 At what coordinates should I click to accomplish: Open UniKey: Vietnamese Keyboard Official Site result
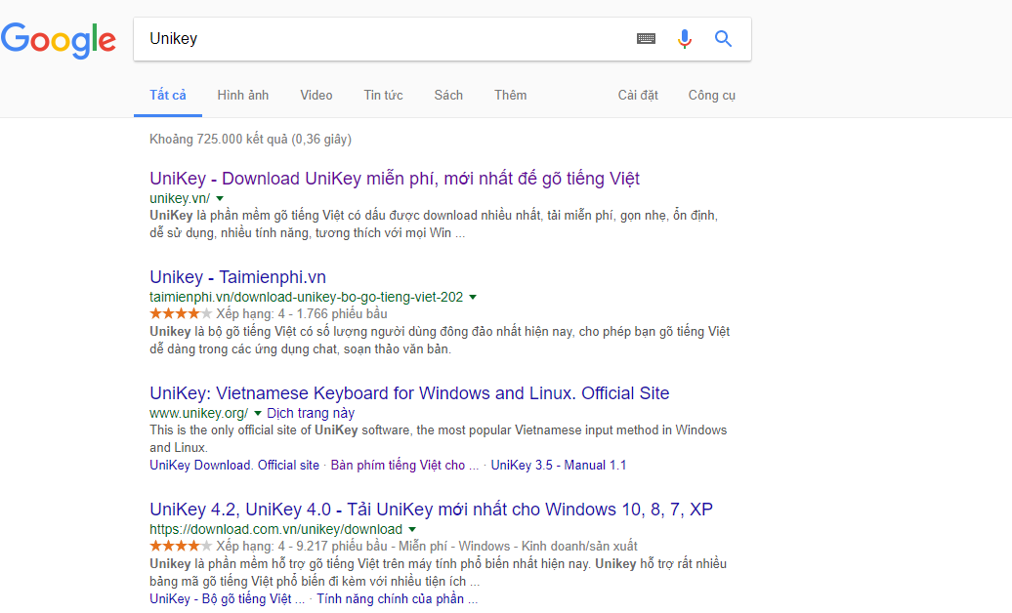pos(409,393)
